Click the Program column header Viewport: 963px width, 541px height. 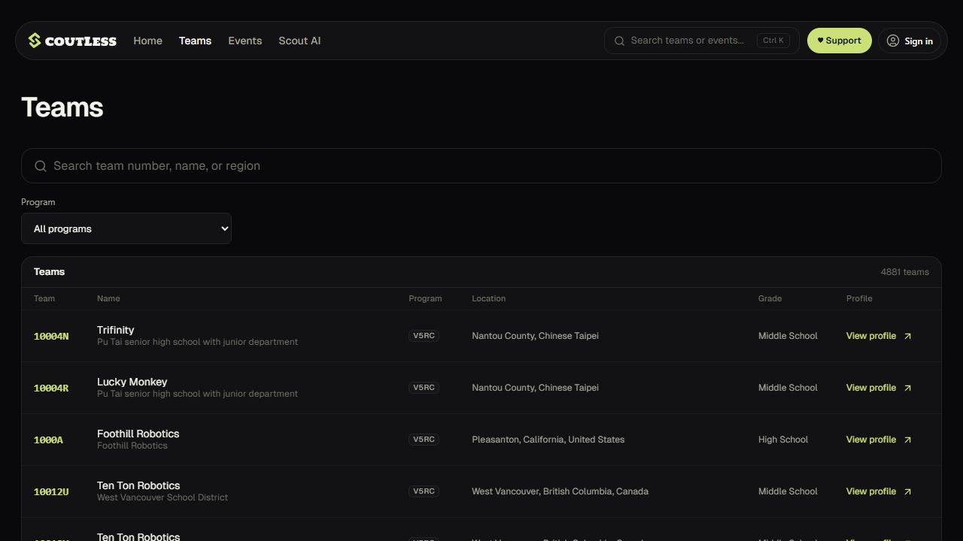(x=425, y=298)
